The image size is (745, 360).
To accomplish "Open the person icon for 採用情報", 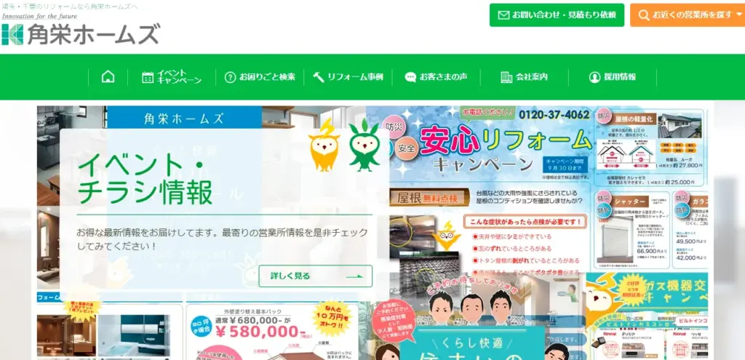I will pos(594,77).
